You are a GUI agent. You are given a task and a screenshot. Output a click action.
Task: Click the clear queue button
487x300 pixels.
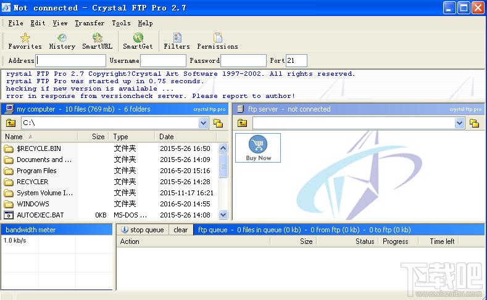click(181, 230)
